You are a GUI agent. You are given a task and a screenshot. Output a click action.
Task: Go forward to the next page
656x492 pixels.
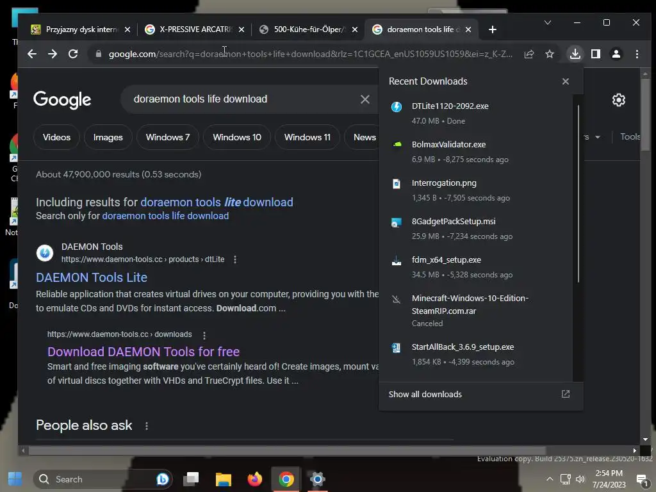(53, 54)
